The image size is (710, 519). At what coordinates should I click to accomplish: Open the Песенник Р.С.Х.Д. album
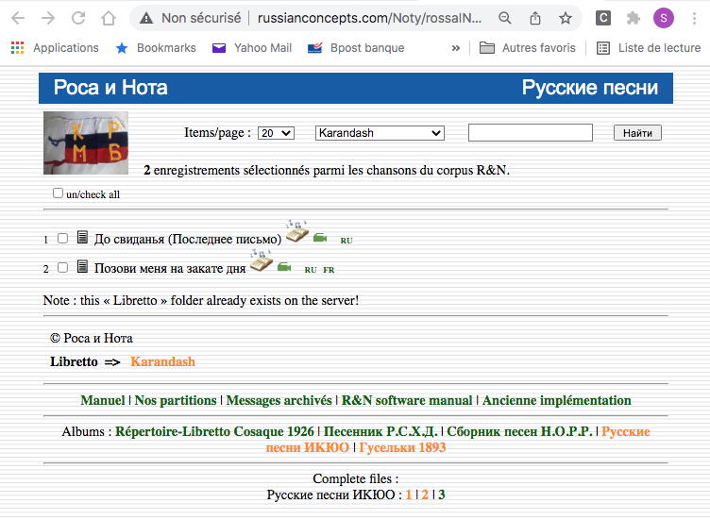click(x=380, y=431)
